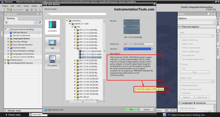
Task: Select the HMI device category
Action: pyautogui.click(x=52, y=44)
